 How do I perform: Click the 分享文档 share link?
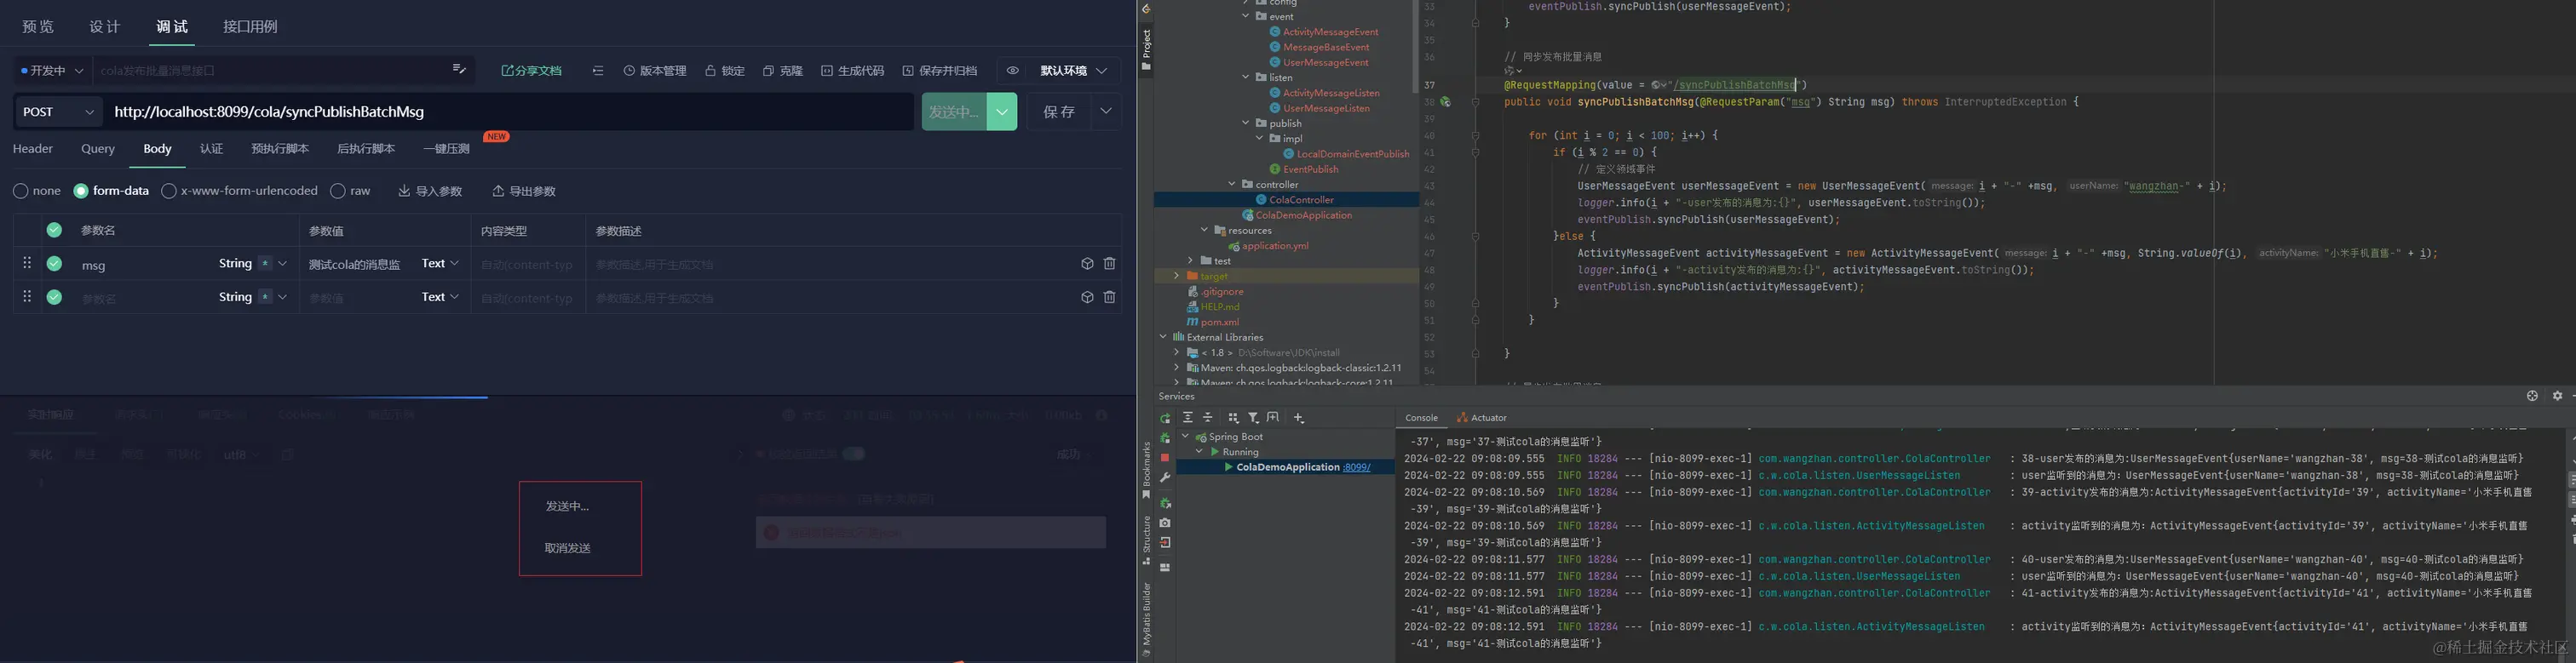(x=531, y=71)
